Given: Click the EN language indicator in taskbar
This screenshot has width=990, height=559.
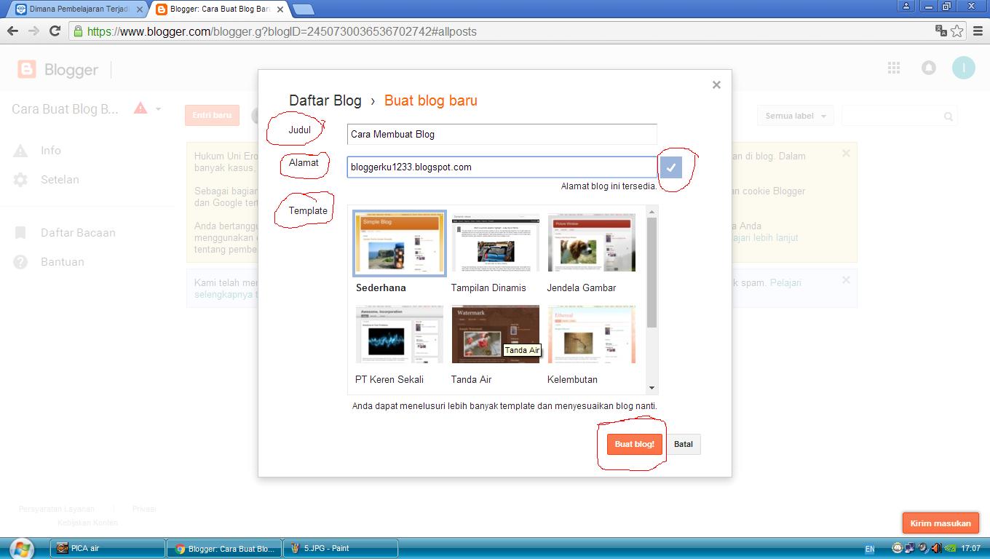Looking at the screenshot, I should click(x=869, y=549).
